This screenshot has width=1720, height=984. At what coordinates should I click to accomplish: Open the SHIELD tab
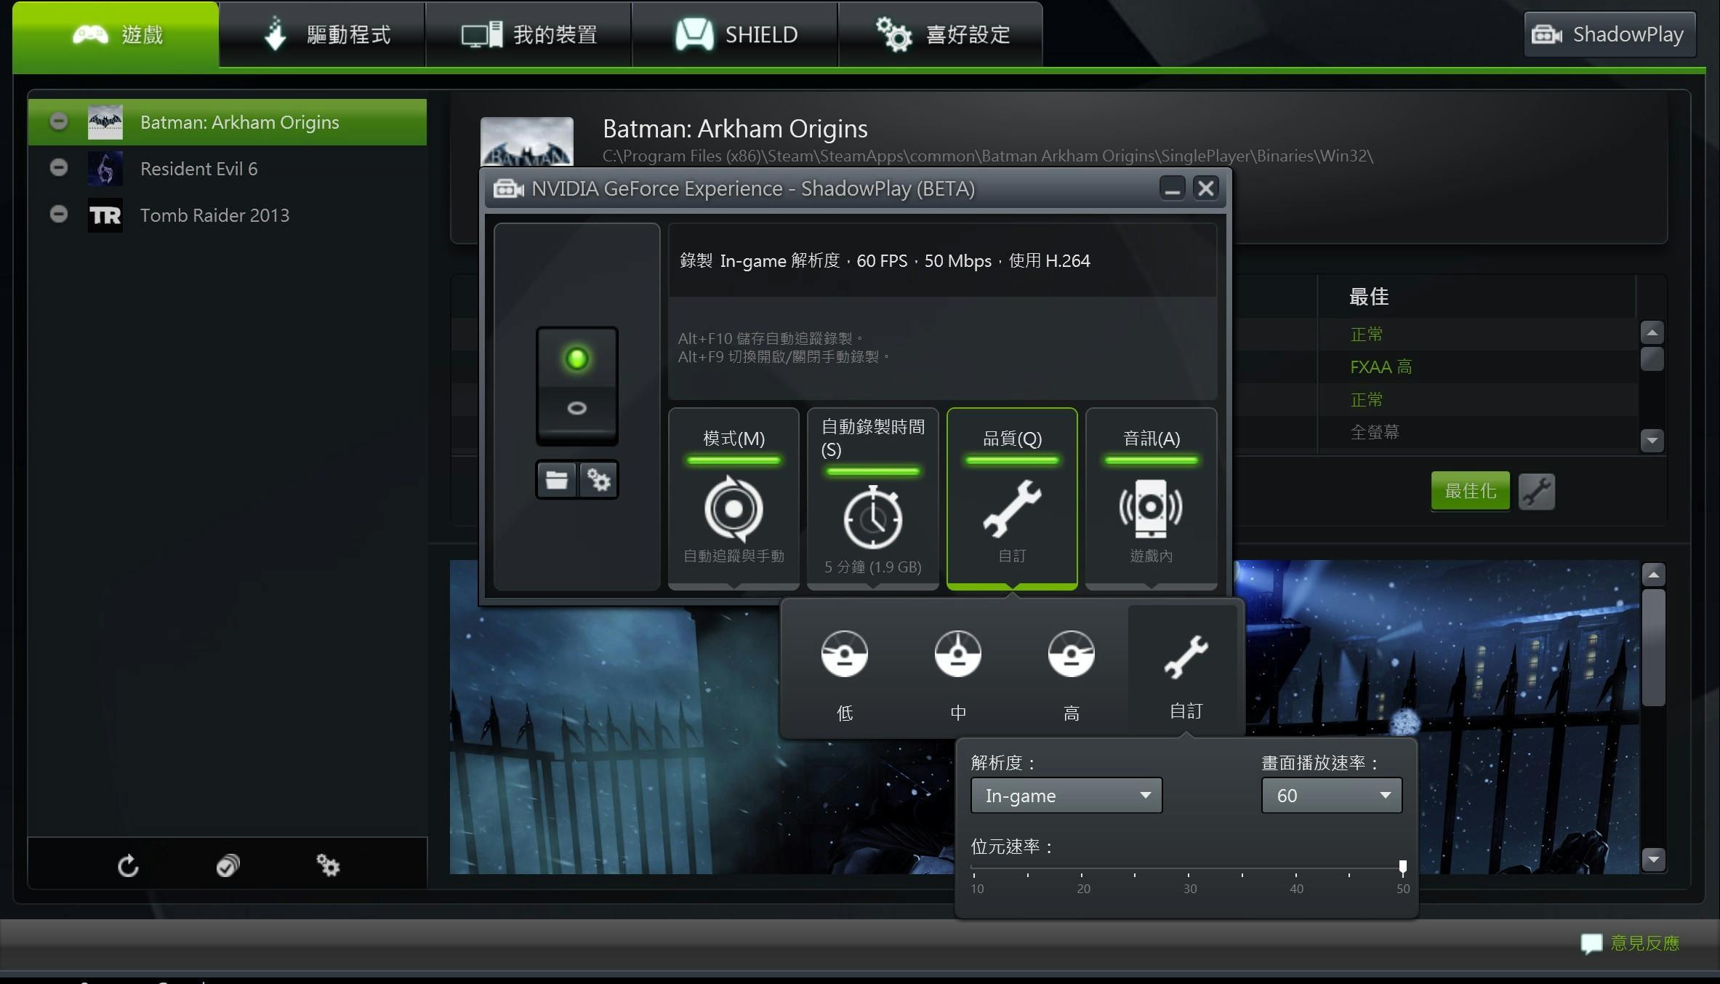pos(735,34)
